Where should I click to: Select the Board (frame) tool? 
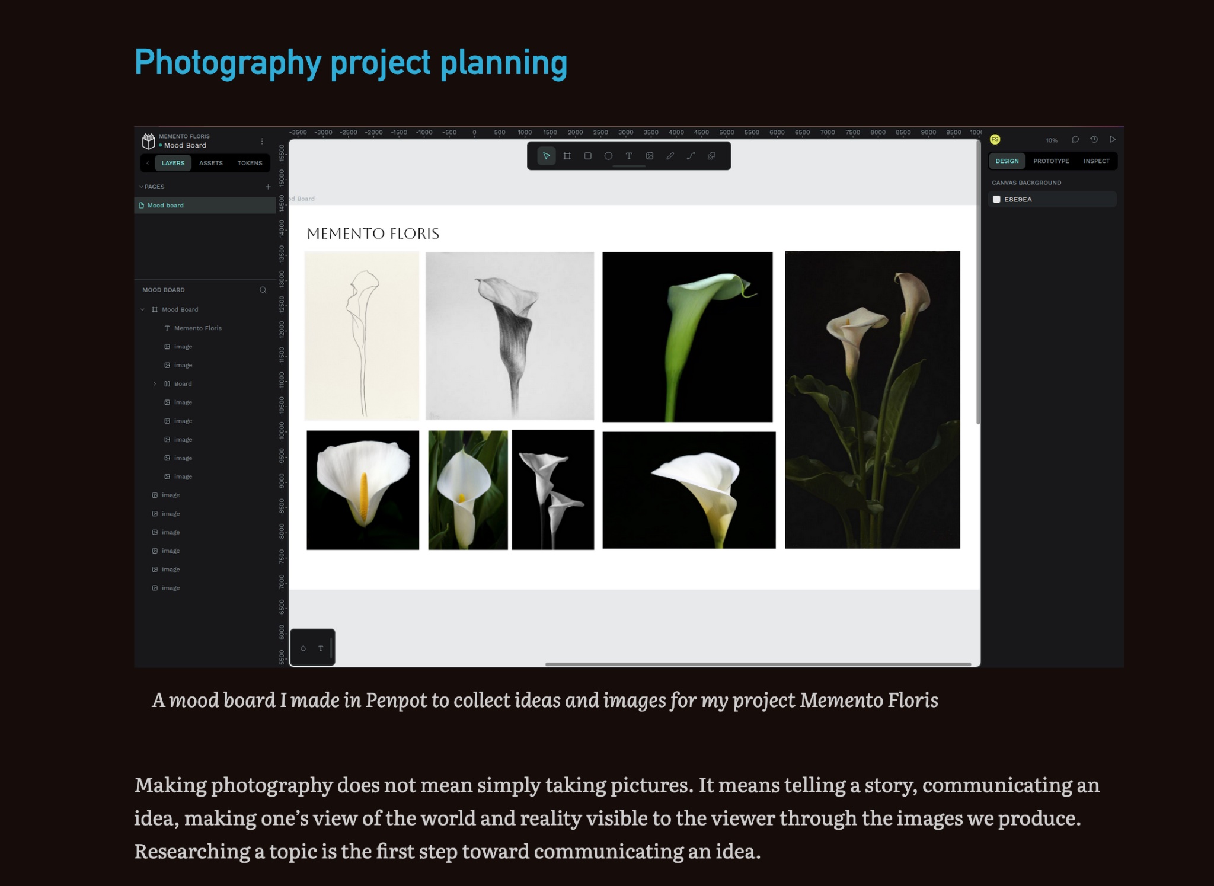click(567, 156)
